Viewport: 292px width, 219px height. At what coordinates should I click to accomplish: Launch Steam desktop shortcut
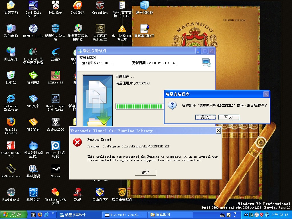[x=55, y=171]
